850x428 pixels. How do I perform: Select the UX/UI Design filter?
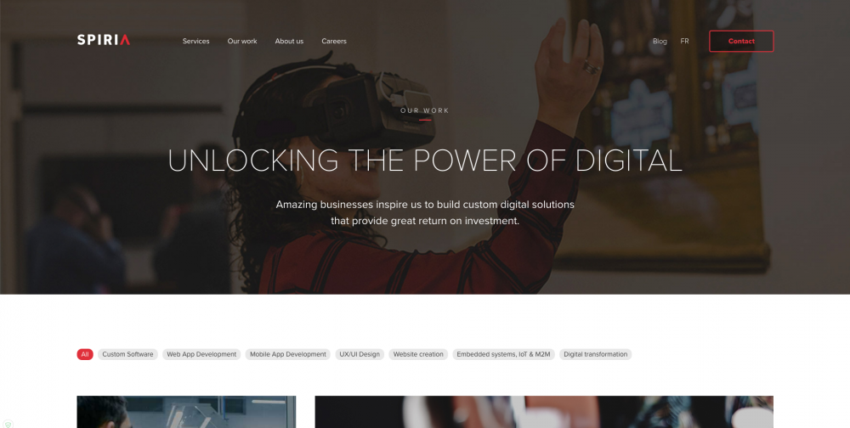click(360, 354)
